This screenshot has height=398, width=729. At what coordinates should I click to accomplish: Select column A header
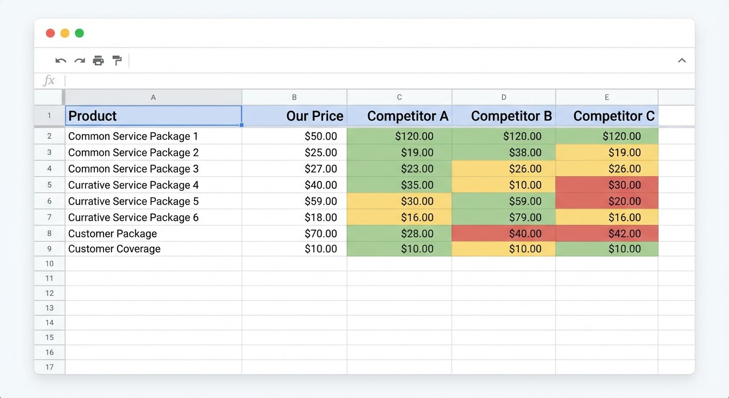[x=153, y=97]
